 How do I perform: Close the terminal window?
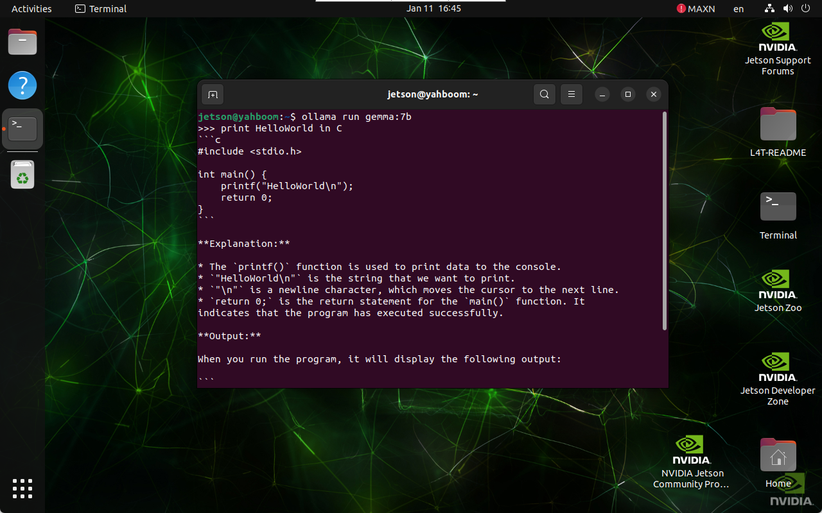(x=653, y=94)
